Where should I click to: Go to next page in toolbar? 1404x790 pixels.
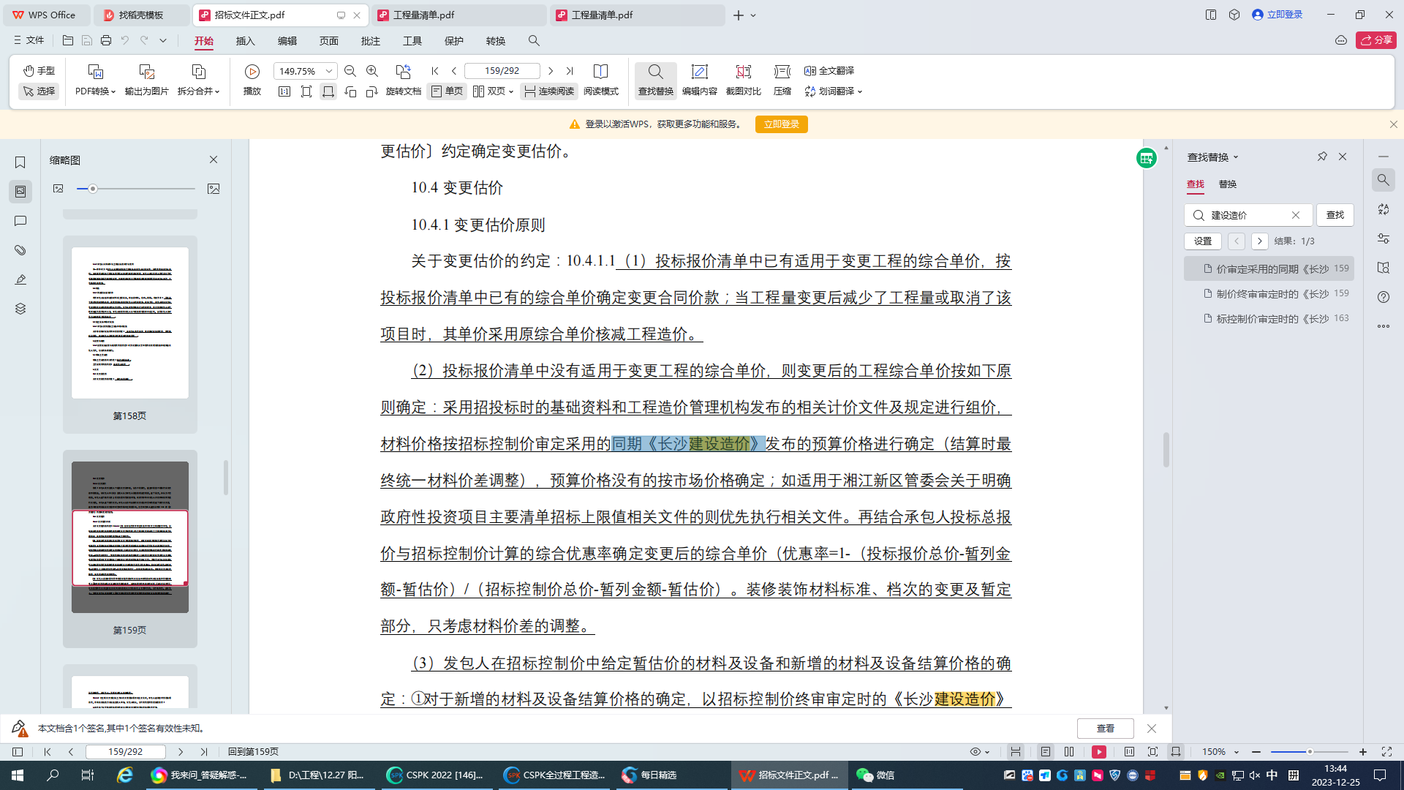pos(551,71)
